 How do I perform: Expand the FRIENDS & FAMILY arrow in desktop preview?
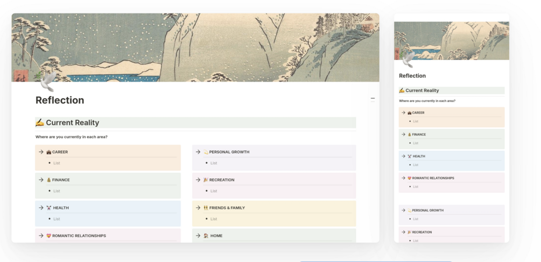coord(198,208)
